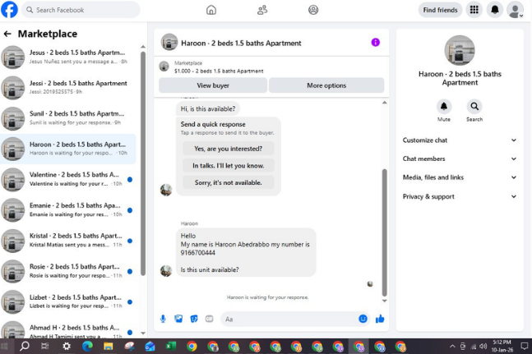Viewport: 532px width, 354px height.
Task: Open Jessi conversation in Marketplace list
Action: pyautogui.click(x=68, y=87)
